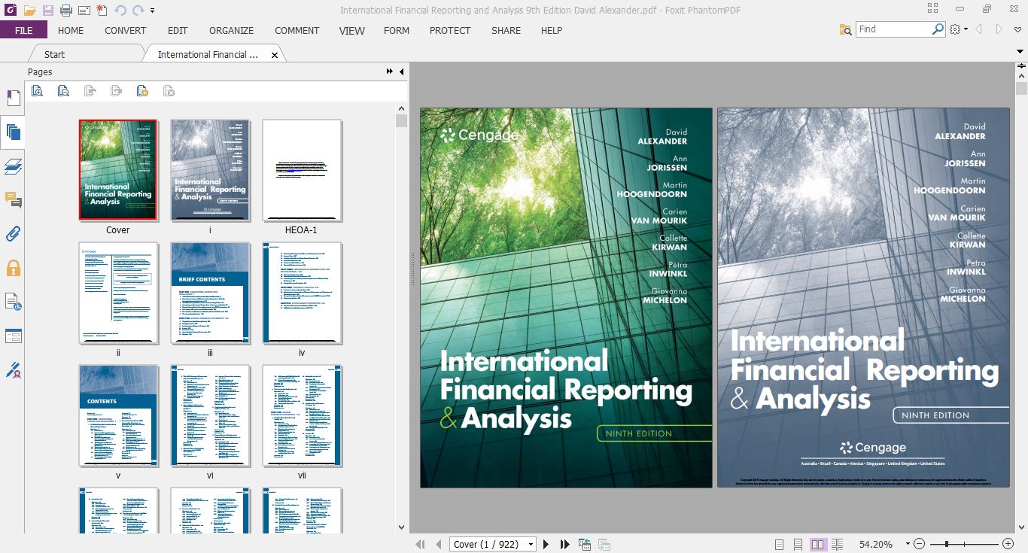
Task: Select the page v Contents thumbnail
Action: (x=118, y=415)
